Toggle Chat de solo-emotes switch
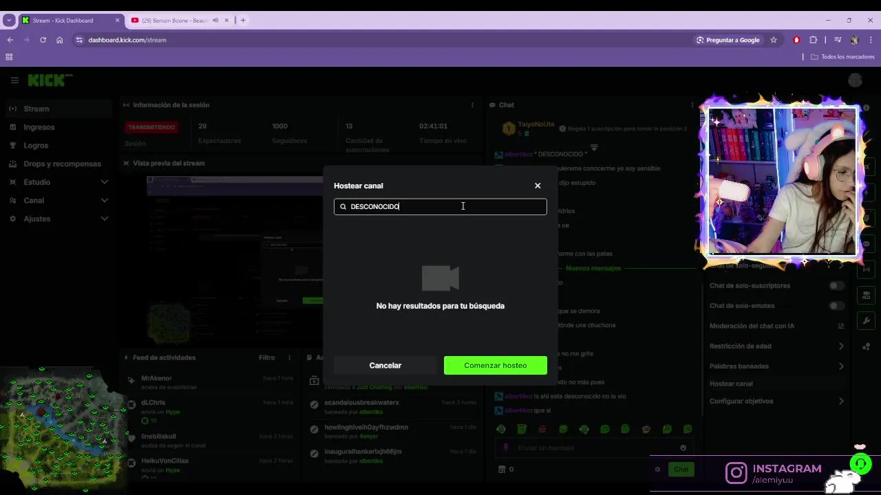 (x=836, y=305)
